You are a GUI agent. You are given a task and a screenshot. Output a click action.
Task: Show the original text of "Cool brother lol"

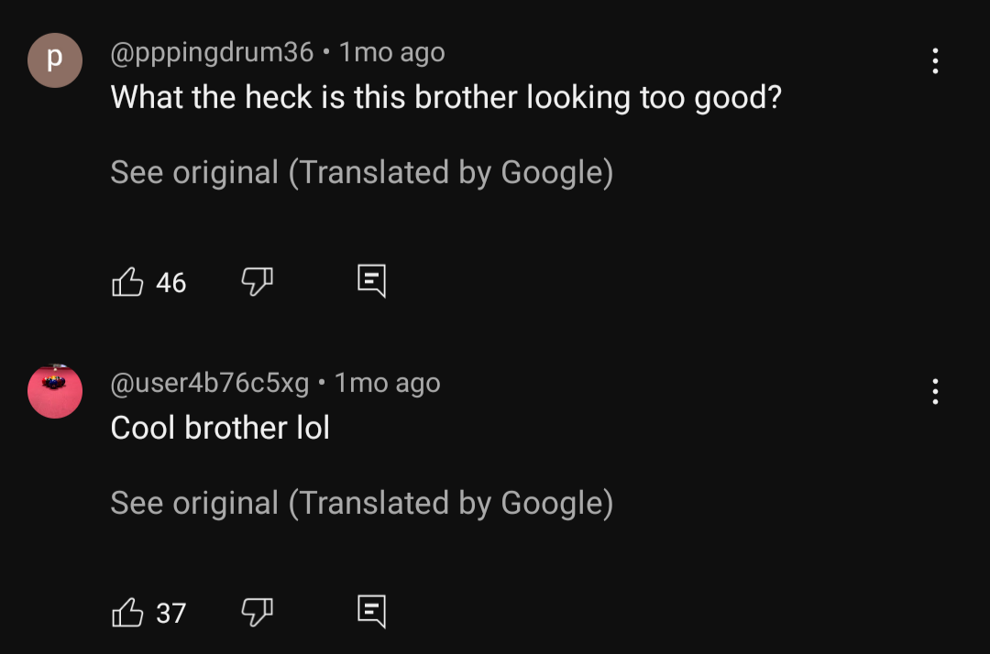(x=362, y=503)
